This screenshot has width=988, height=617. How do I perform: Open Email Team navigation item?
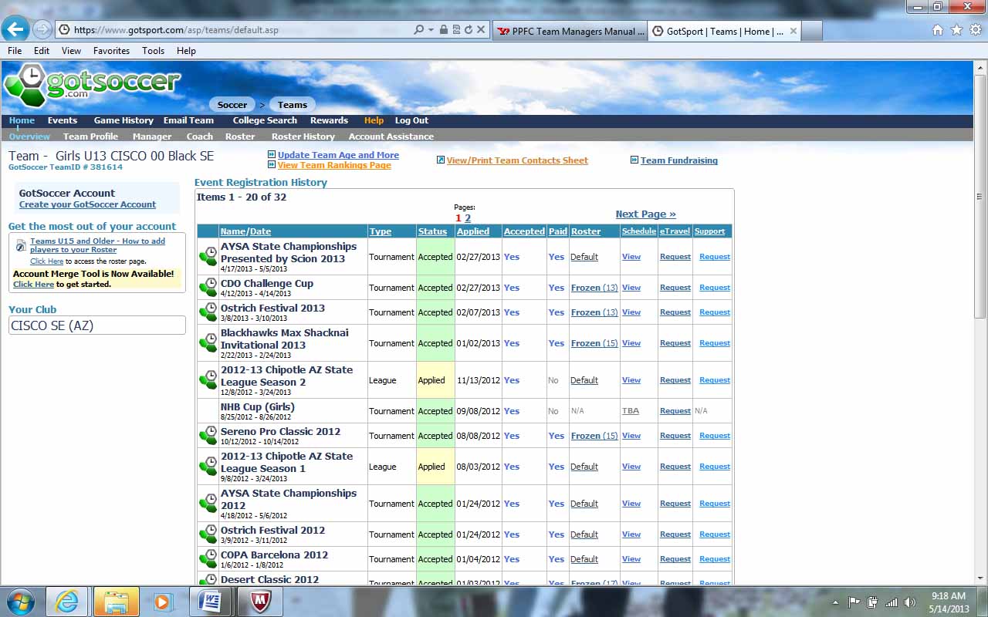188,120
